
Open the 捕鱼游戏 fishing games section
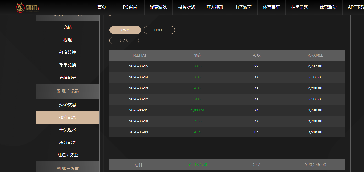(300, 7)
